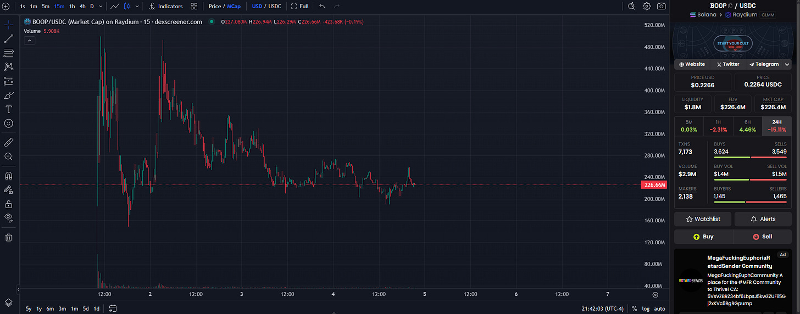Undo the last chart action
Viewport: 800px width, 314px height.
coord(322,6)
